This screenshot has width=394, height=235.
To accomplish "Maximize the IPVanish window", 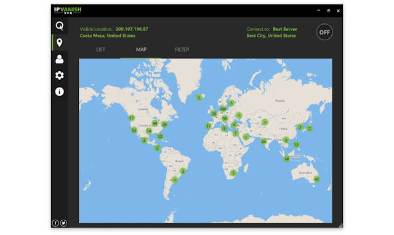I will (328, 10).
